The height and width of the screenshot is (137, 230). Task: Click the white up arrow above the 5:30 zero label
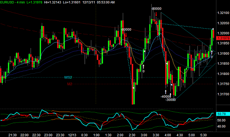[212, 53]
